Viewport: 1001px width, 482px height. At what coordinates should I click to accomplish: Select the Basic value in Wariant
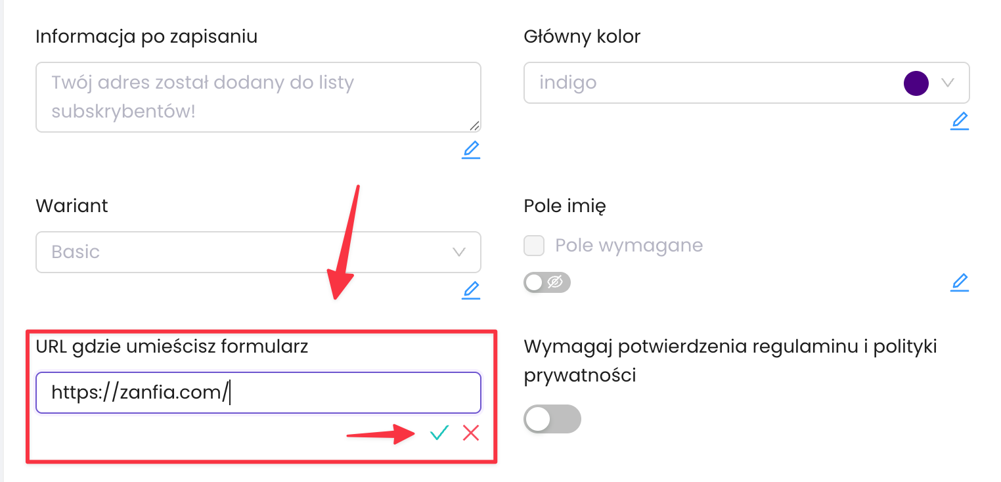pyautogui.click(x=76, y=252)
